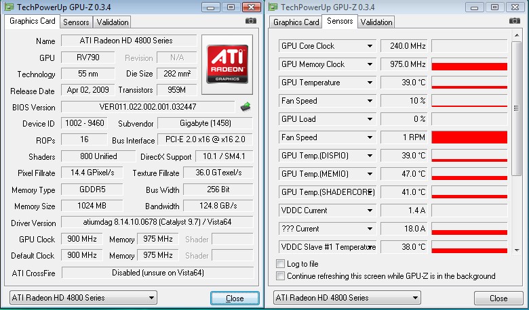Open the GPU Core Clock sensor dropdown

coord(370,46)
